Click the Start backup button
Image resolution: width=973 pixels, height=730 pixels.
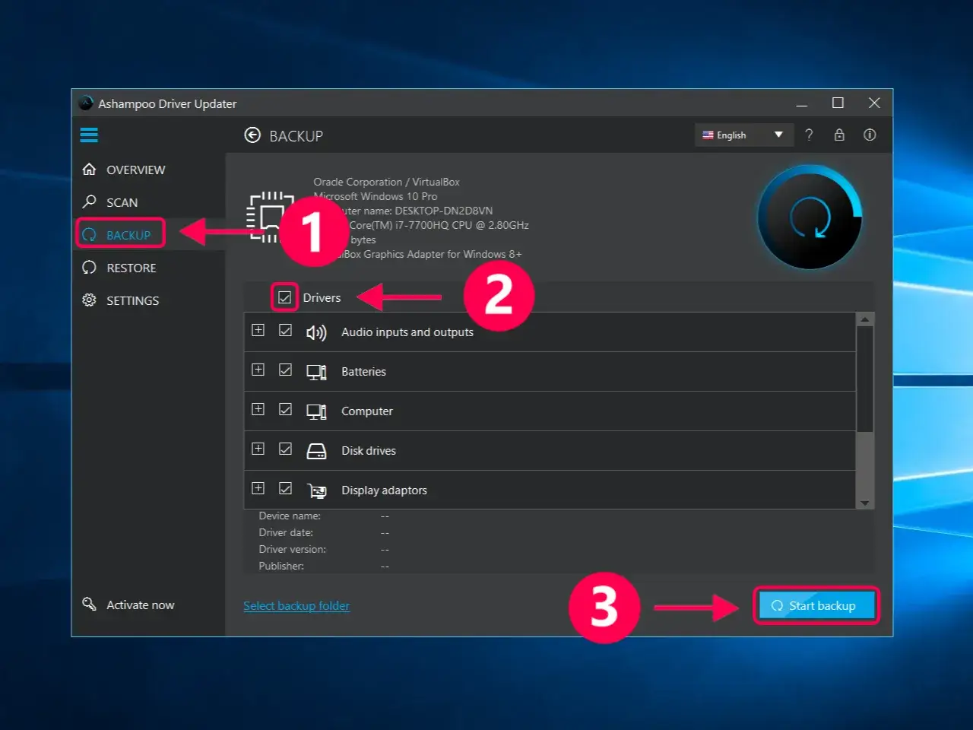coord(816,606)
